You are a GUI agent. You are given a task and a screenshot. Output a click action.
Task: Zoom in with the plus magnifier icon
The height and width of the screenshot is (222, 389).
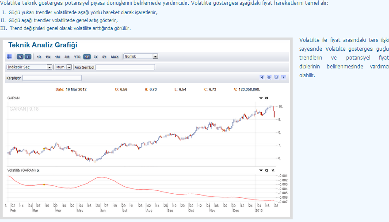coord(269,78)
